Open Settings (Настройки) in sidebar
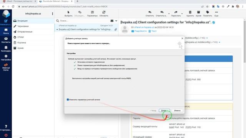The height and width of the screenshot is (138, 246). click(6, 58)
